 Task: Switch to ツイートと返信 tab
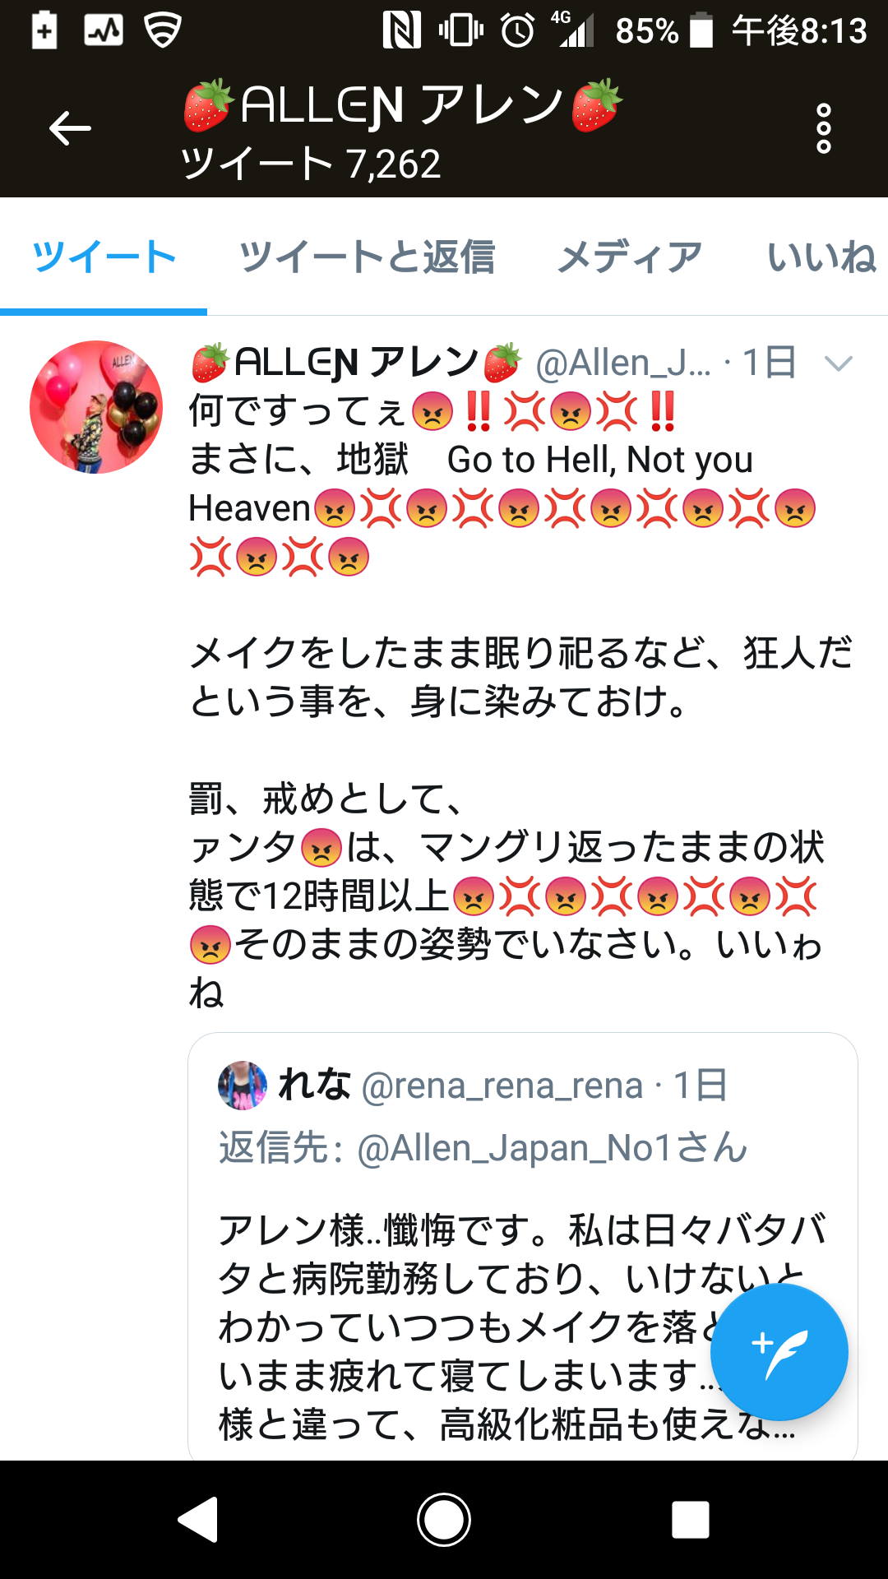coord(367,257)
